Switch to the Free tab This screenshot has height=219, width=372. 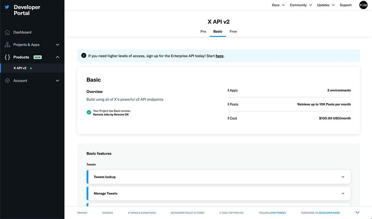coord(233,31)
